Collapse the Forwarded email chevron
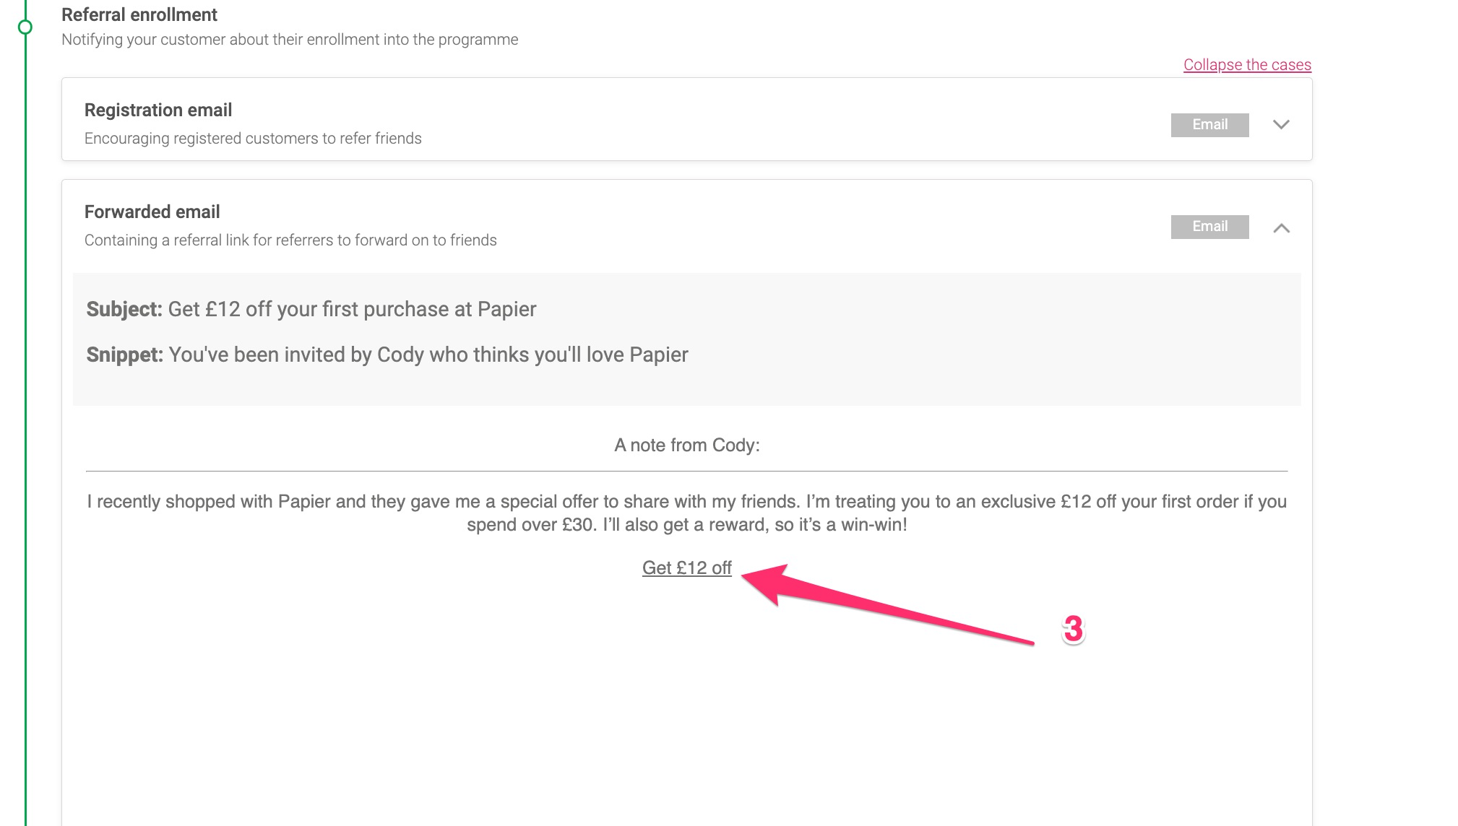 (1281, 228)
